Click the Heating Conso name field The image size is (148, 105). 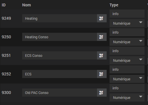[x=59, y=37]
